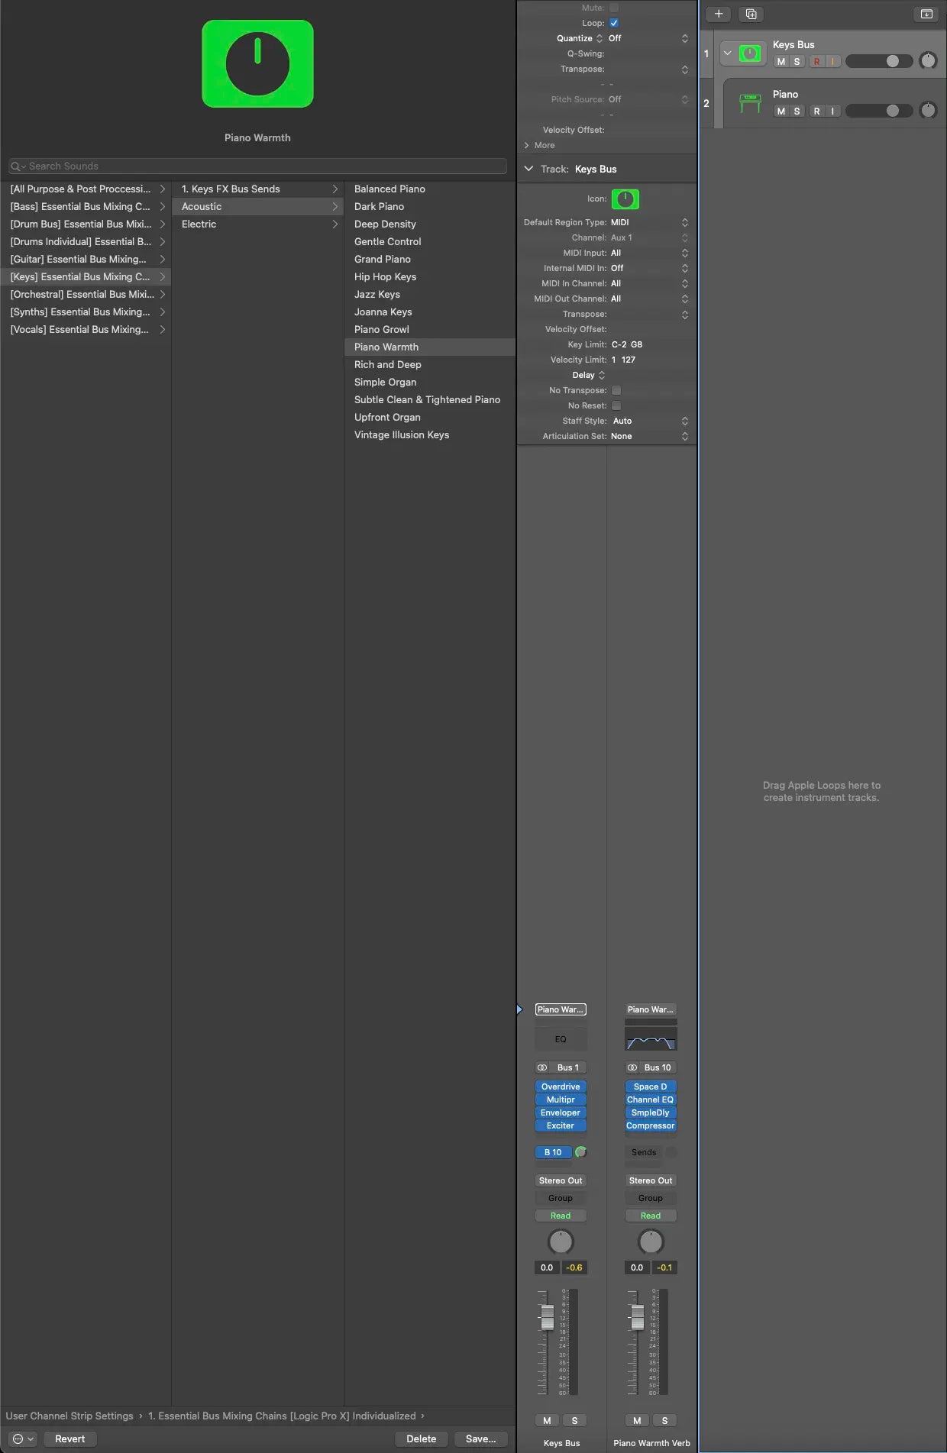947x1453 pixels.
Task: Click the Piano track keyboard icon
Action: pyautogui.click(x=751, y=102)
